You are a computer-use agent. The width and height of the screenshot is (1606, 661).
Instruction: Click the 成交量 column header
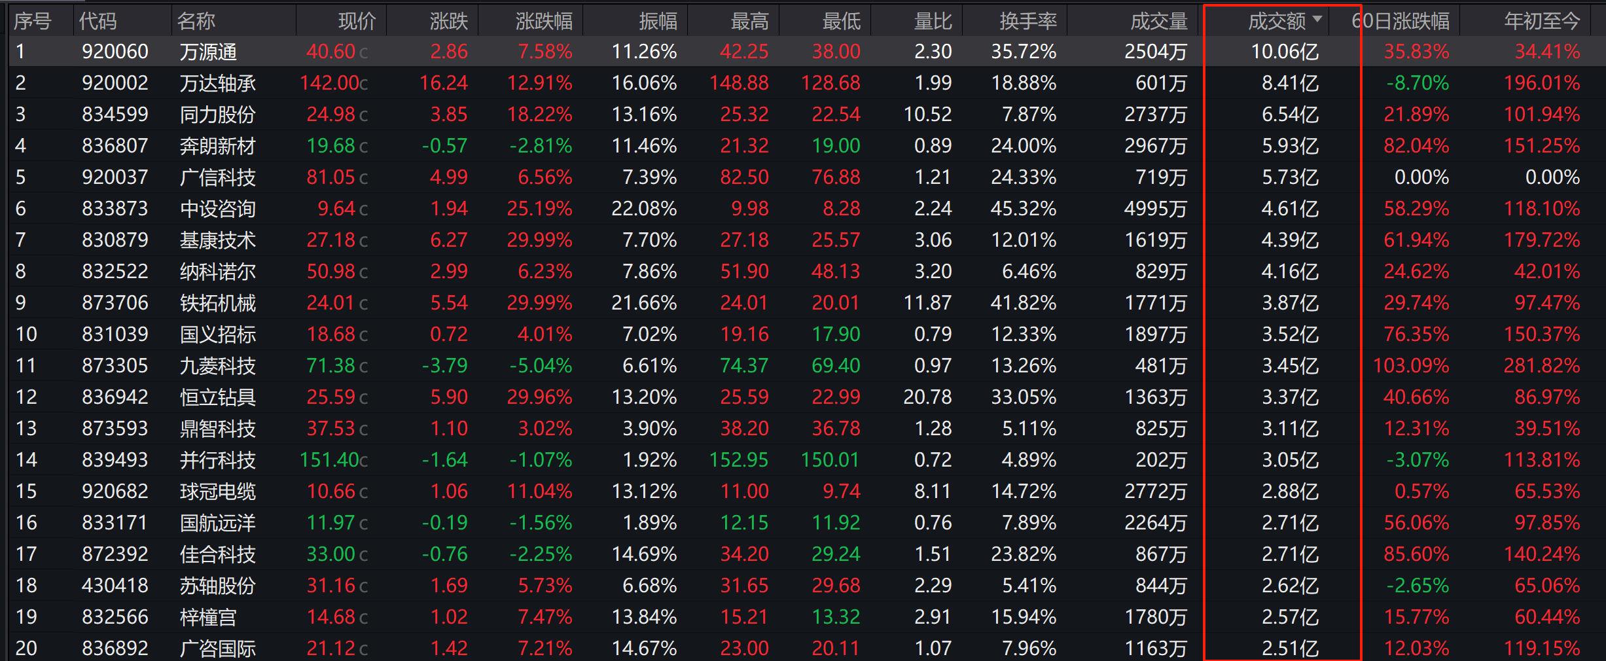pyautogui.click(x=1159, y=22)
